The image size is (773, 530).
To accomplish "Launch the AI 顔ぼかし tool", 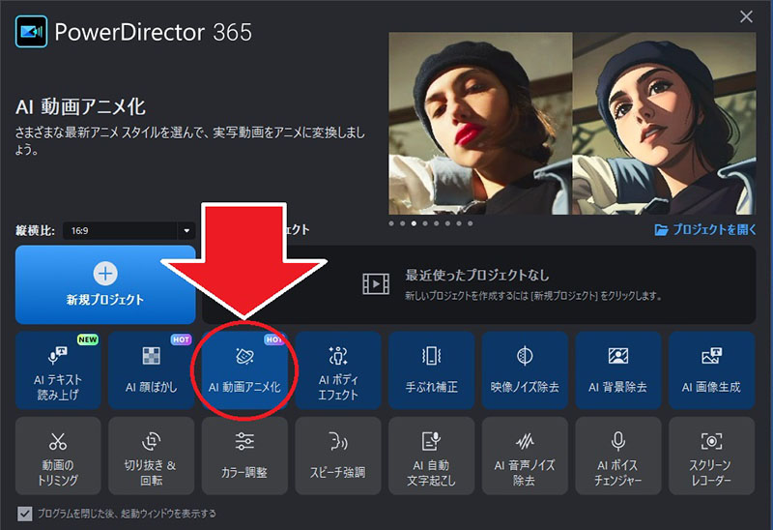I will (152, 370).
